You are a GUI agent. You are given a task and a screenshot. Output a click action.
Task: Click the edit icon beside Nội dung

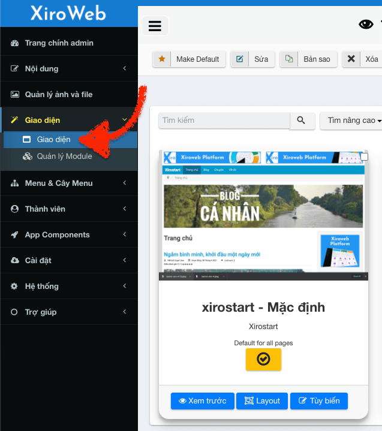pyautogui.click(x=14, y=68)
